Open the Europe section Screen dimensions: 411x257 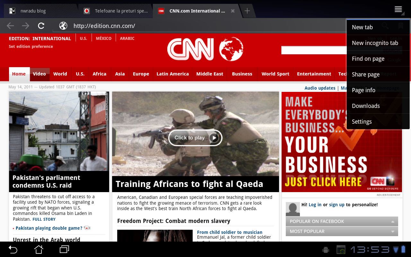click(x=141, y=74)
